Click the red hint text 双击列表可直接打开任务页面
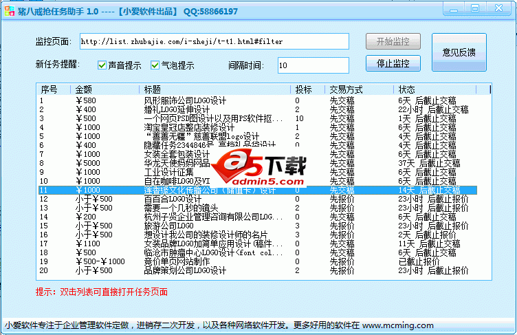Screen dimensions: 517x335 [x=113, y=292]
